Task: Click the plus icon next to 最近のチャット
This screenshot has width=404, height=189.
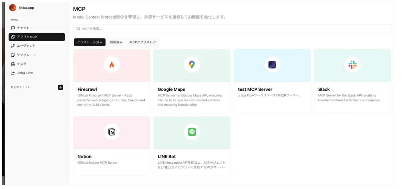Action: click(x=61, y=87)
